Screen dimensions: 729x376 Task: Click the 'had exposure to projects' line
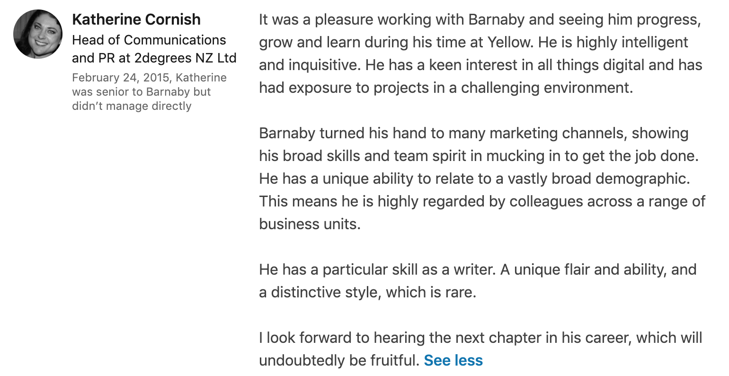pyautogui.click(x=445, y=88)
